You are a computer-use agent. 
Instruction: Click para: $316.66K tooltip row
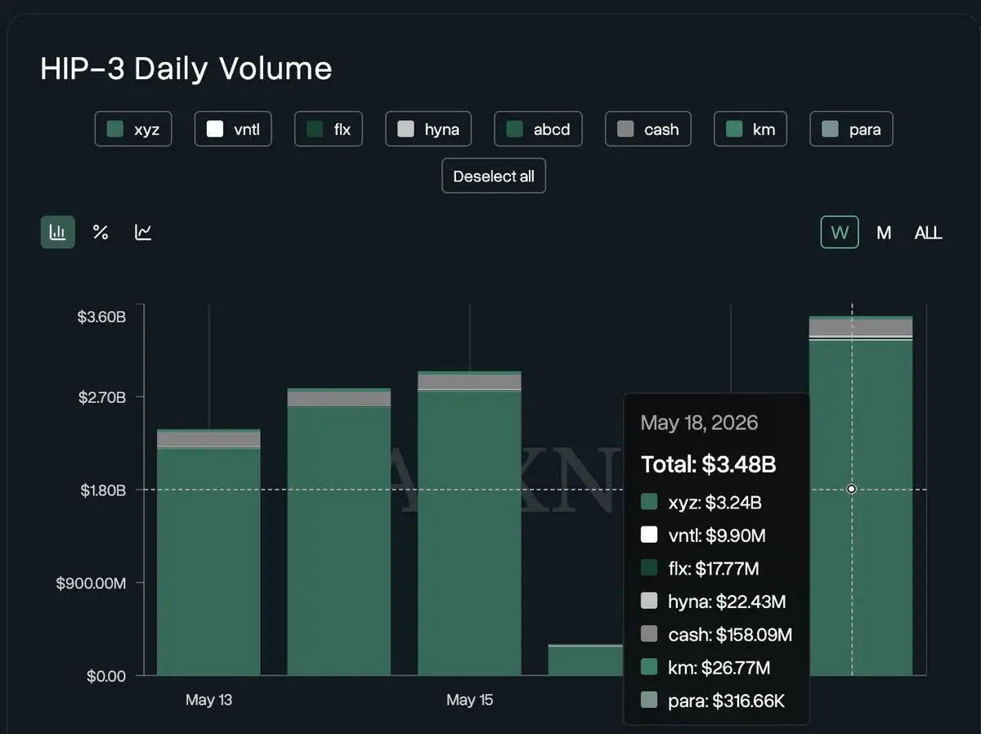tap(713, 700)
